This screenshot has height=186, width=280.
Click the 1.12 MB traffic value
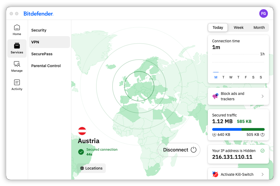(x=222, y=121)
